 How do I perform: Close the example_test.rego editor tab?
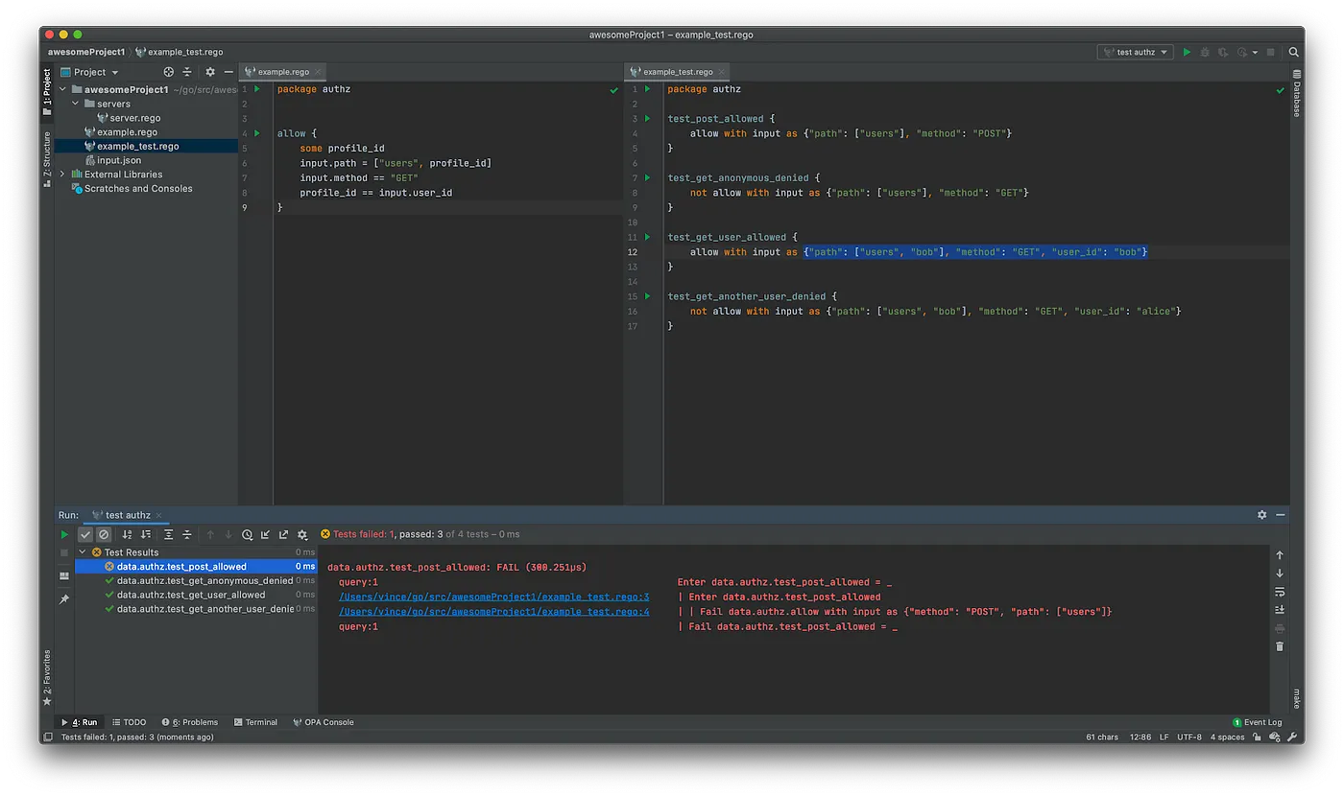click(721, 72)
